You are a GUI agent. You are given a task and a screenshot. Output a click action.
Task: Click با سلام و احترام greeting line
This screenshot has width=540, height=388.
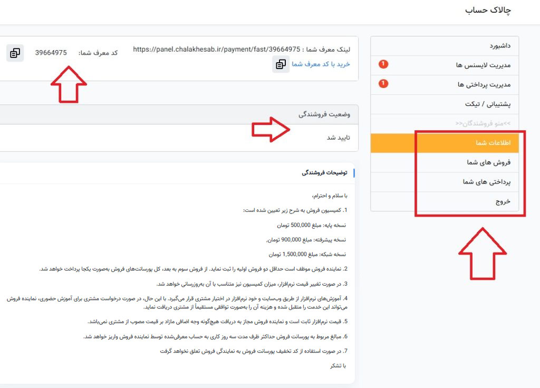330,196
